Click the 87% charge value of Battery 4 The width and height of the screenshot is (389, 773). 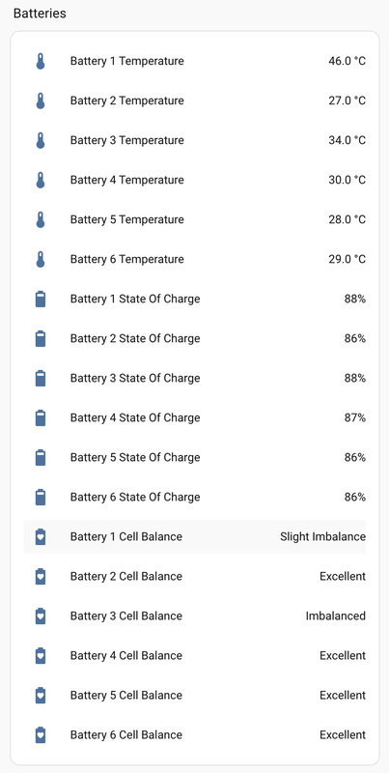[x=355, y=418]
